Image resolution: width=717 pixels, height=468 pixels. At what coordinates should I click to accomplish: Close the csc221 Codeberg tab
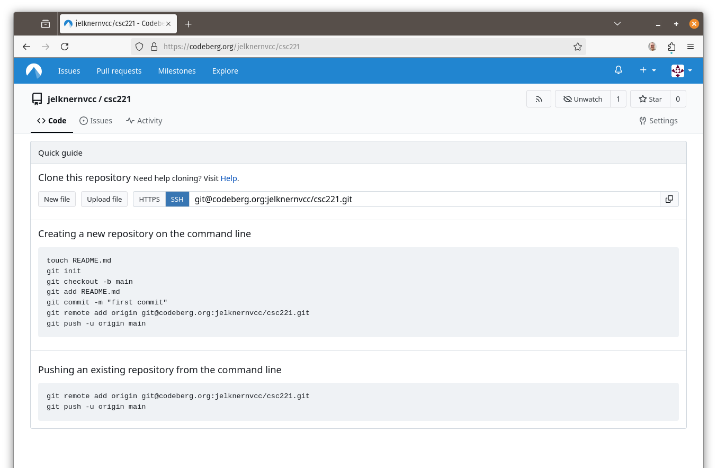point(169,24)
